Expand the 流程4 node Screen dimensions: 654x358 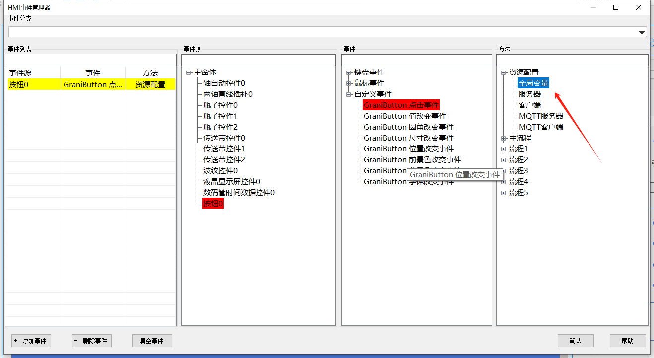504,182
